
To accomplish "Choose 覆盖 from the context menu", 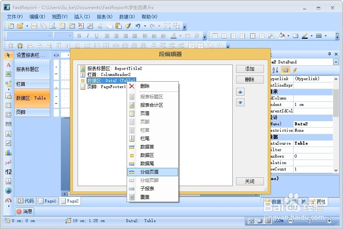I will click(x=152, y=197).
